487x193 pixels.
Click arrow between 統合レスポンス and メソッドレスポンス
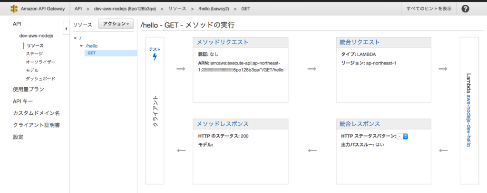click(x=312, y=150)
